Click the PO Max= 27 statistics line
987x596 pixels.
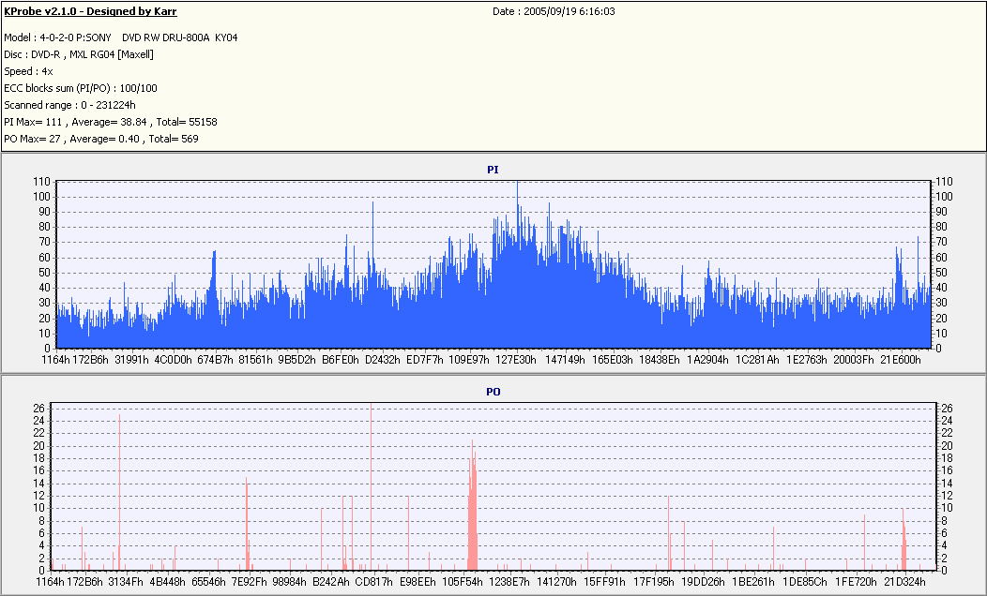[x=101, y=139]
